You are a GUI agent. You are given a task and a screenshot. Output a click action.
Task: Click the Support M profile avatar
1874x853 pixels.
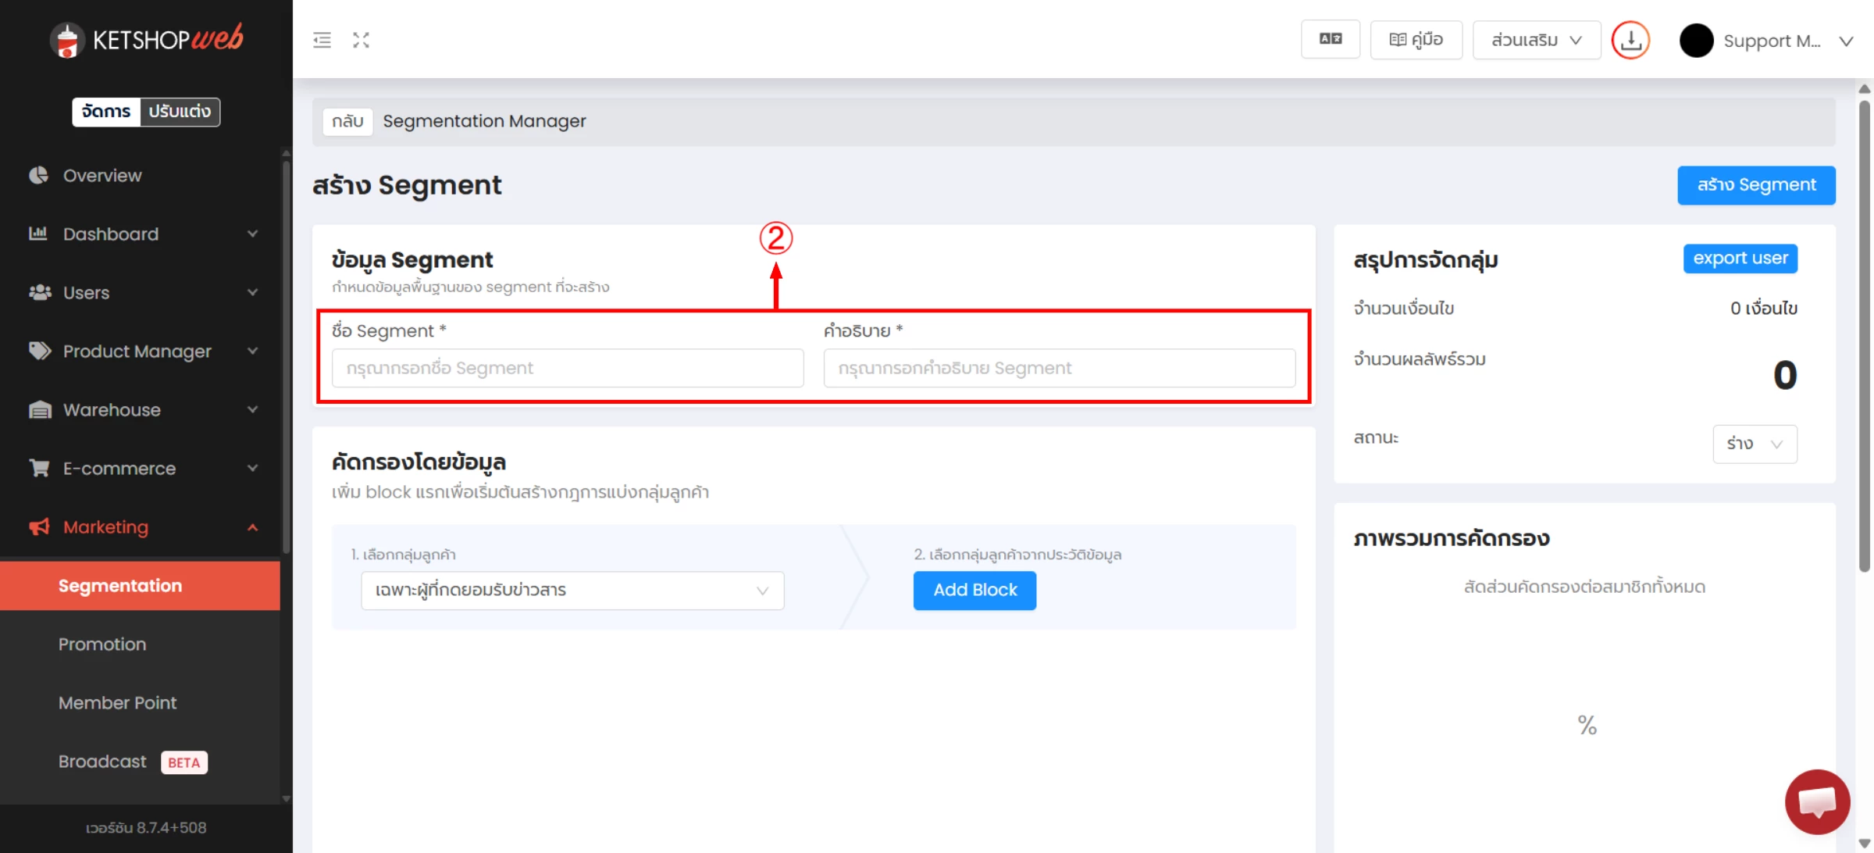click(x=1696, y=41)
